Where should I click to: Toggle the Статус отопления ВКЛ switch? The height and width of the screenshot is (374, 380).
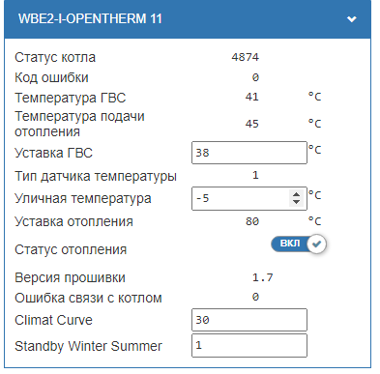[299, 244]
